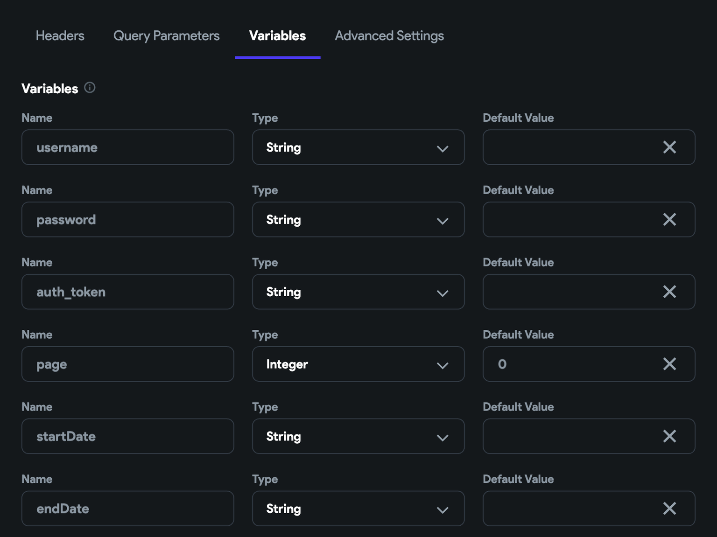This screenshot has height=537, width=717.
Task: Focus the startDate name input field
Action: tap(127, 437)
